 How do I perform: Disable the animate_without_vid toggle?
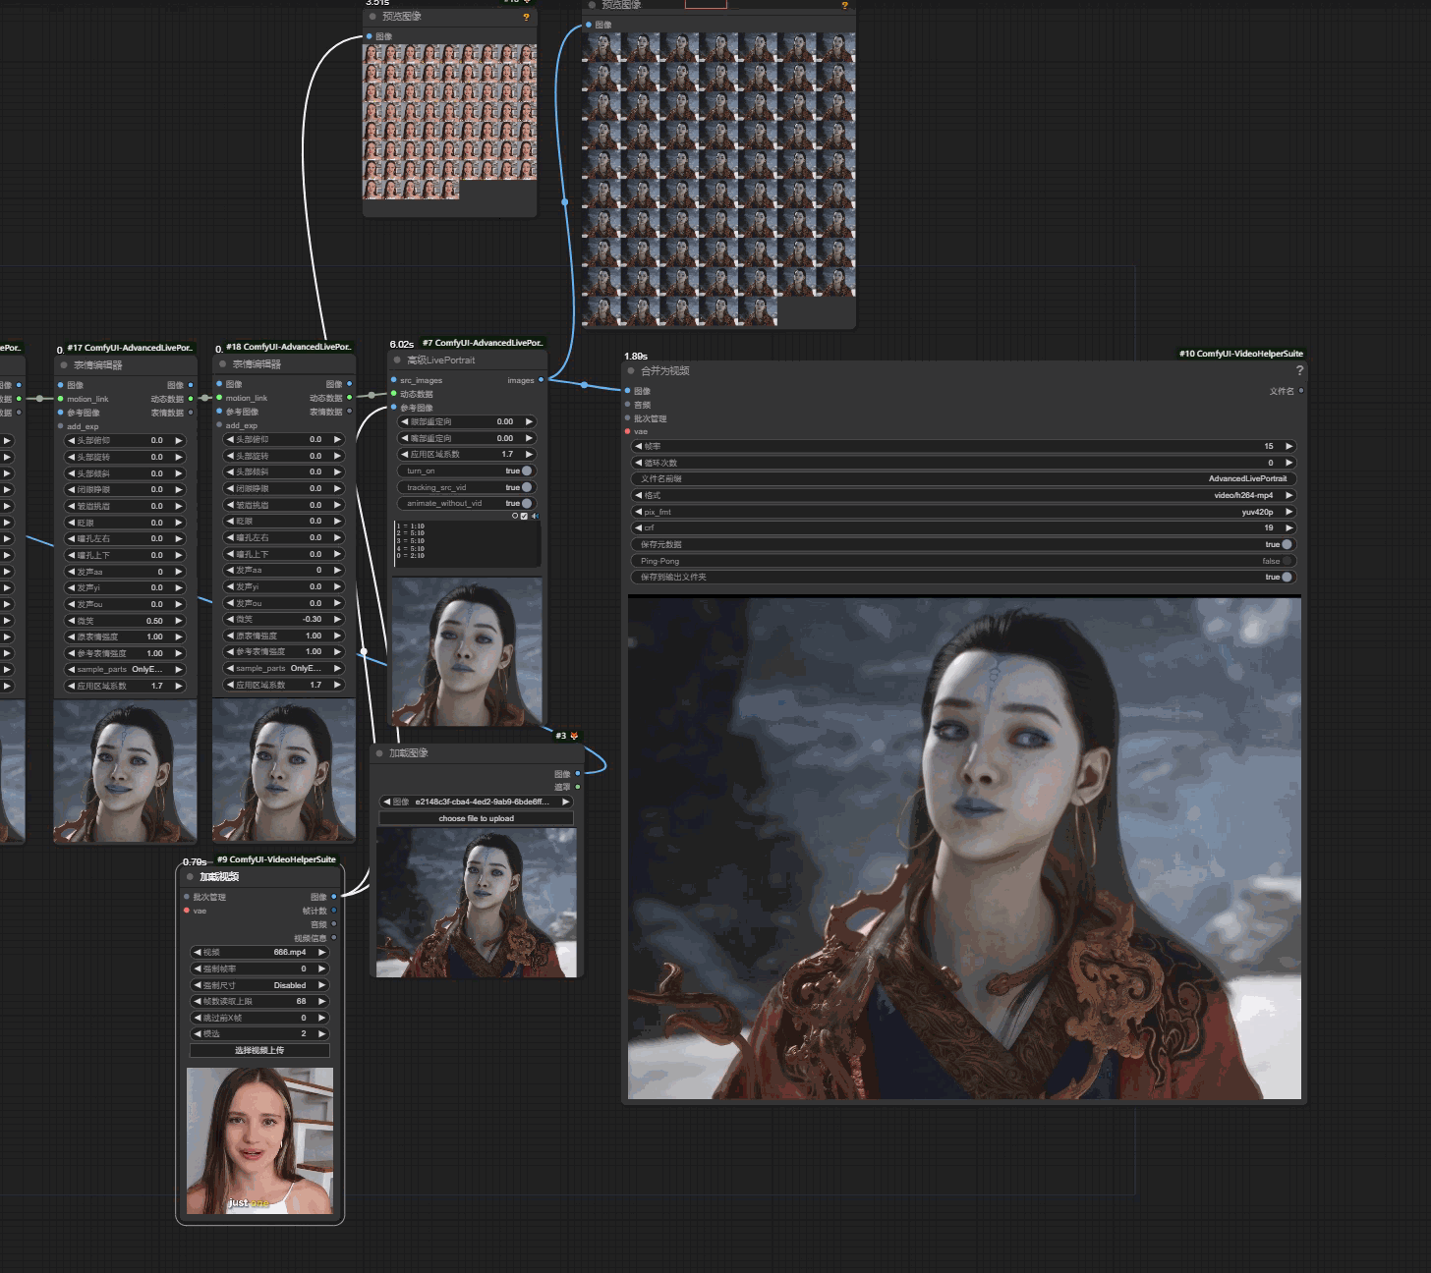pos(527,503)
